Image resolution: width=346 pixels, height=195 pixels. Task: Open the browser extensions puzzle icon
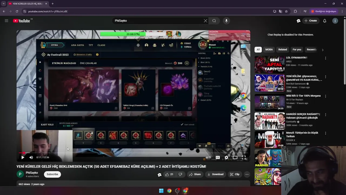(x=295, y=11)
